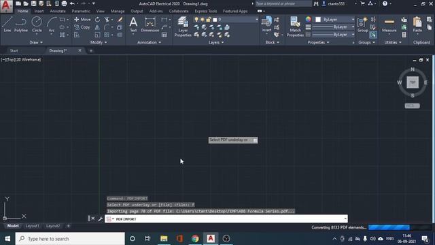Expand the Layers panel

click(216, 42)
